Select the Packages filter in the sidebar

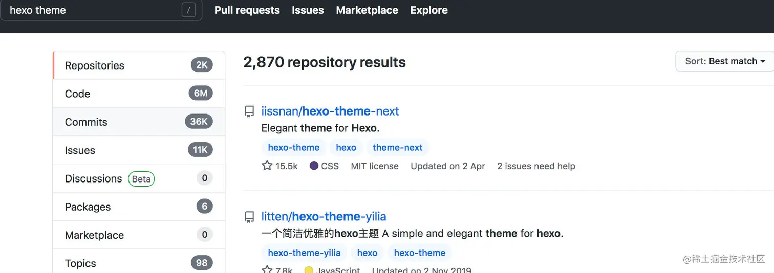(x=139, y=207)
